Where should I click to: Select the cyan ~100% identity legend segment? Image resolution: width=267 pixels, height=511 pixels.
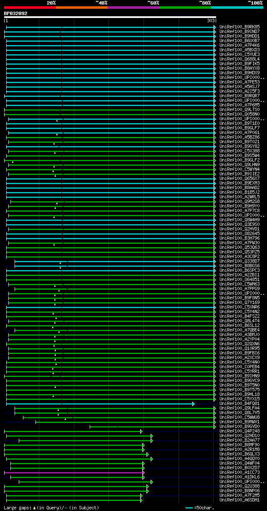[x=237, y=8]
